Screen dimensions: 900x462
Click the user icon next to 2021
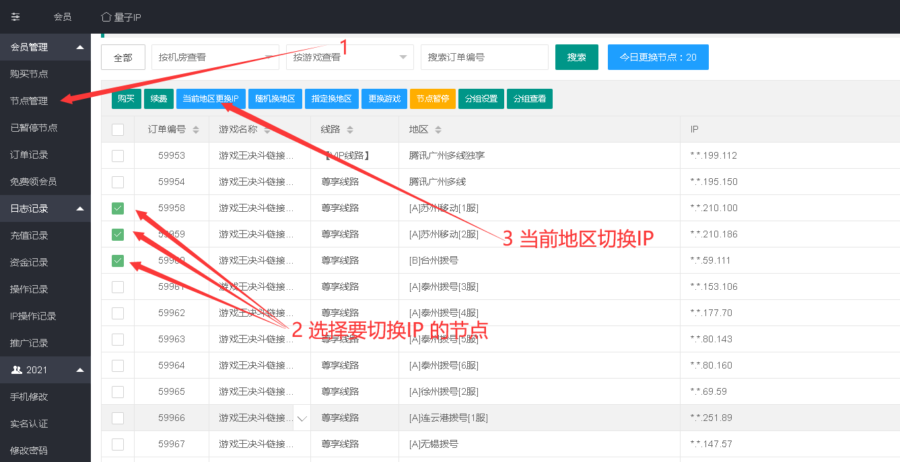point(16,370)
